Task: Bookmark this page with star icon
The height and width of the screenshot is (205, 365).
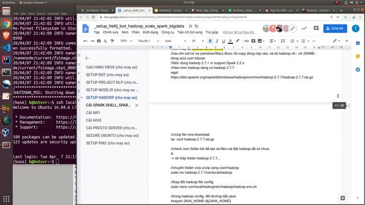Action: tap(338, 17)
